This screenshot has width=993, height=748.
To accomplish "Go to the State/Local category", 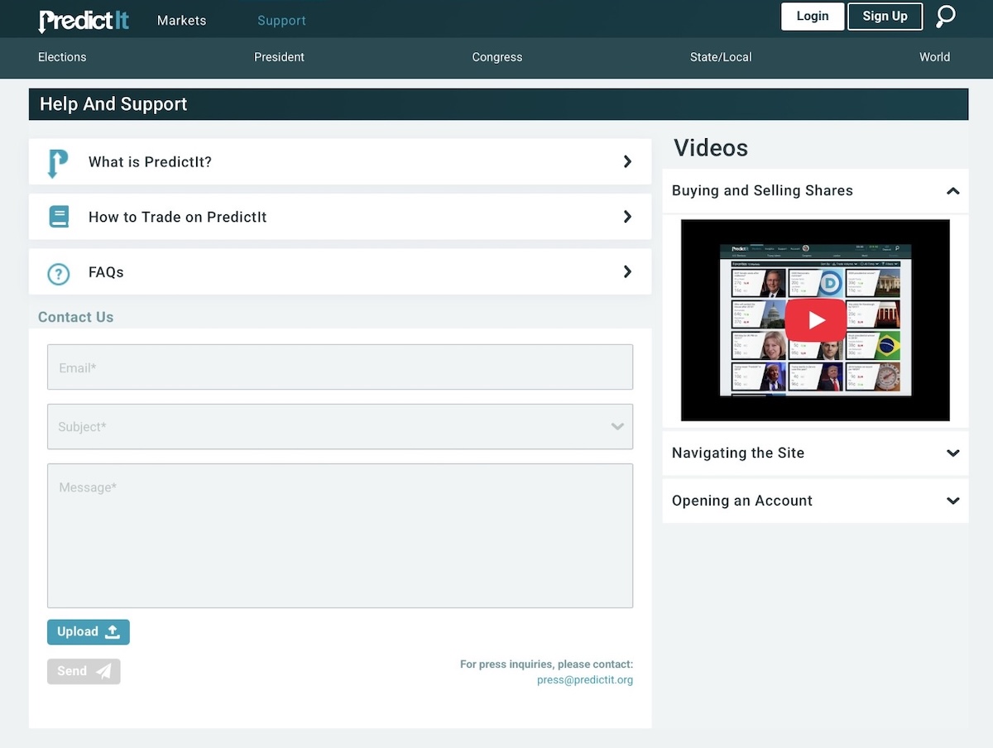I will pyautogui.click(x=721, y=57).
